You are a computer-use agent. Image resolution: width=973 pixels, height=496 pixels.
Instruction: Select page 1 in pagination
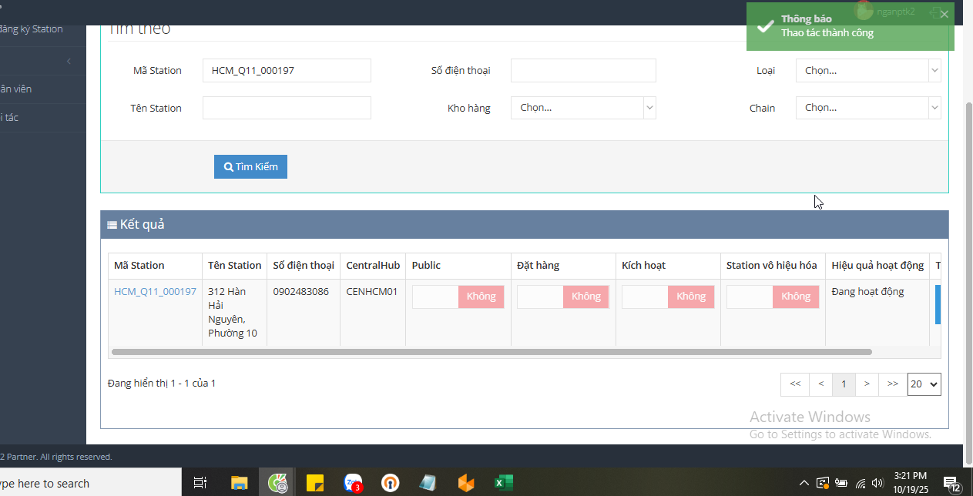coord(844,384)
